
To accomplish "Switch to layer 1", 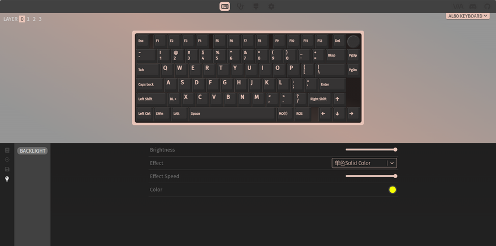I will point(28,19).
